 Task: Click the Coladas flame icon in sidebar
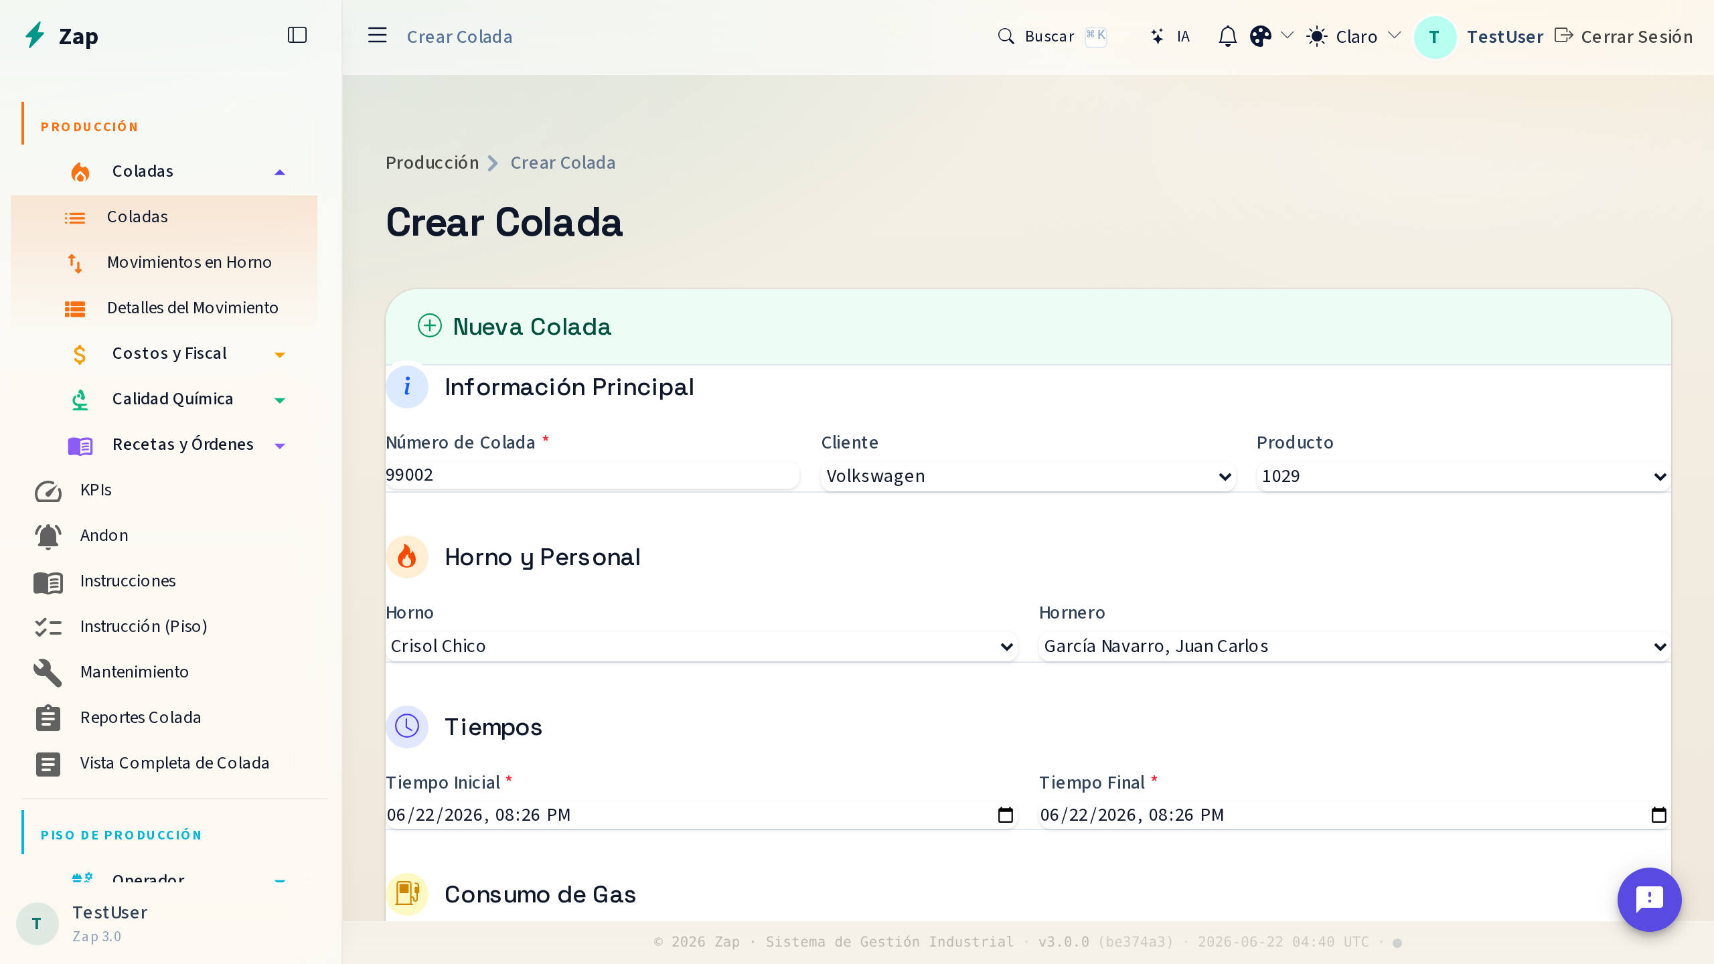pos(80,171)
